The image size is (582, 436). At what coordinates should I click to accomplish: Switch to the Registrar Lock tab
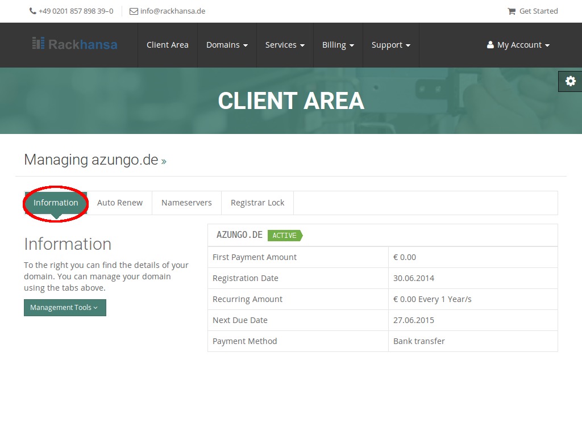pyautogui.click(x=257, y=203)
